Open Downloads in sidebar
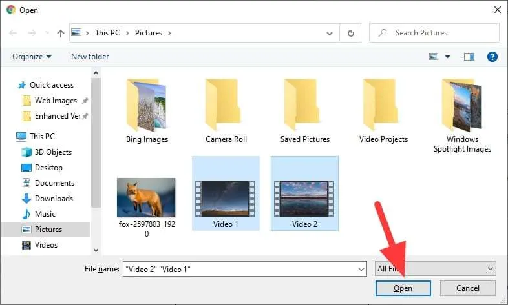The height and width of the screenshot is (305, 508). tap(54, 199)
